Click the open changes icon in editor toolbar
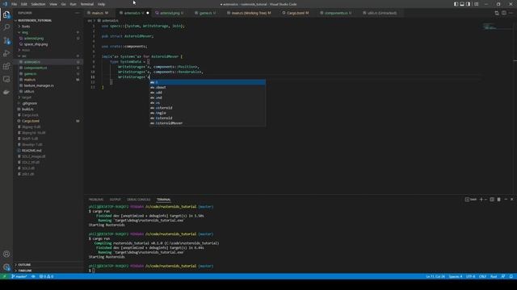 (x=497, y=13)
